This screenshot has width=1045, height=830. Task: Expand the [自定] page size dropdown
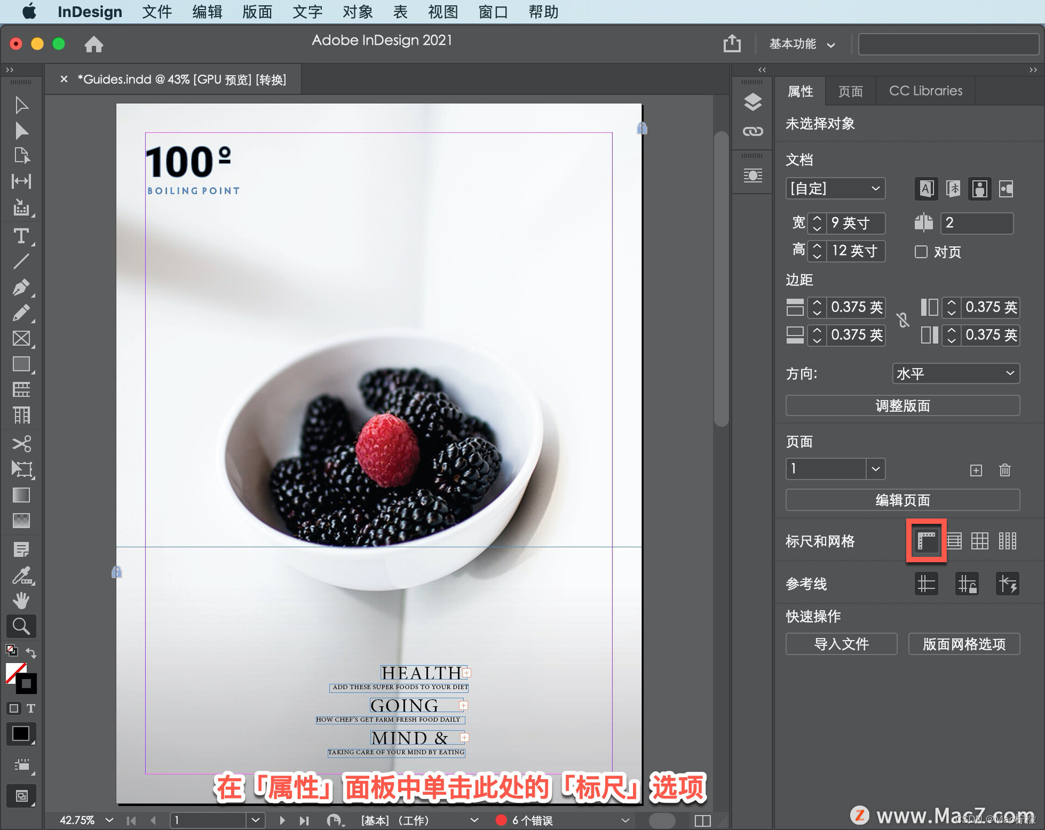[835, 189]
